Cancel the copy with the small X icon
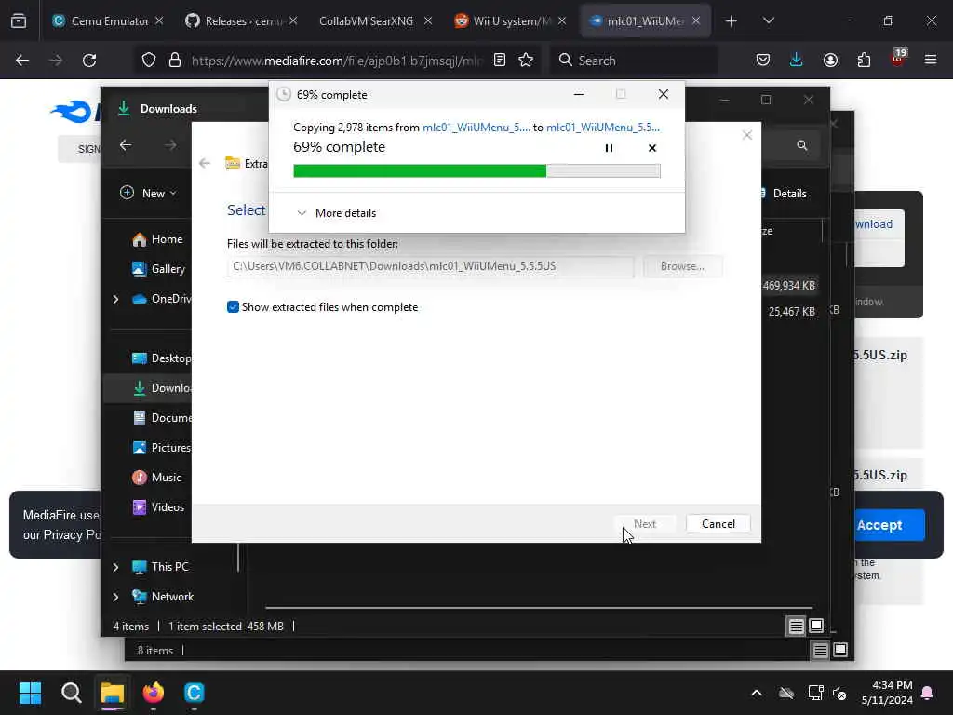953x715 pixels. (652, 148)
